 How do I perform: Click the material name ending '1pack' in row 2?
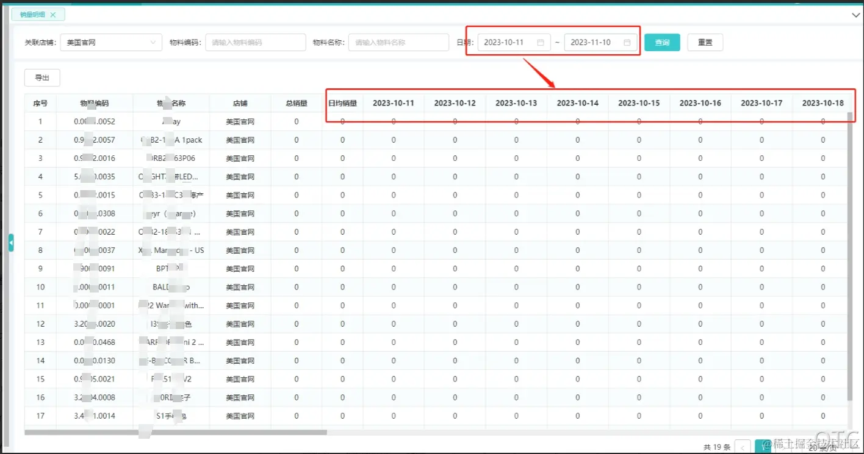[171, 140]
